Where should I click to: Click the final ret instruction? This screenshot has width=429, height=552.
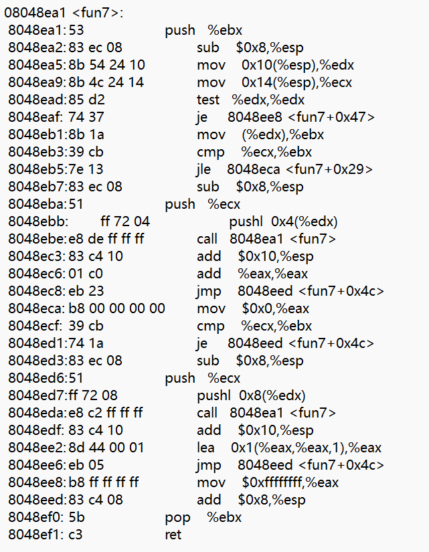173,535
